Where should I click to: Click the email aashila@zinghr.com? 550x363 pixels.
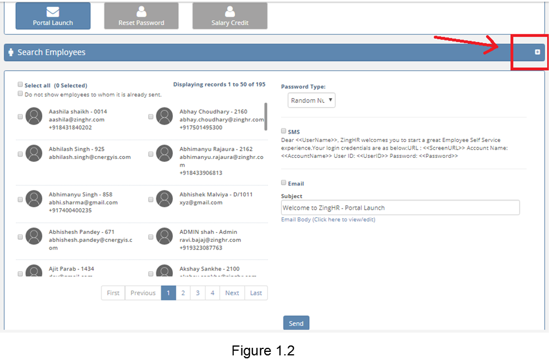pos(77,119)
